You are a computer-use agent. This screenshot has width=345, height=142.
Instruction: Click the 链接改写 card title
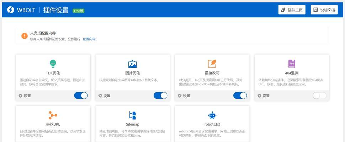[x=212, y=73]
